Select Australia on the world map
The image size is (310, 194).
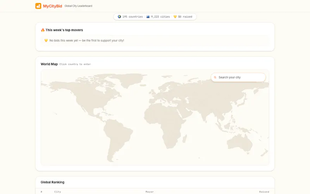[239, 142]
